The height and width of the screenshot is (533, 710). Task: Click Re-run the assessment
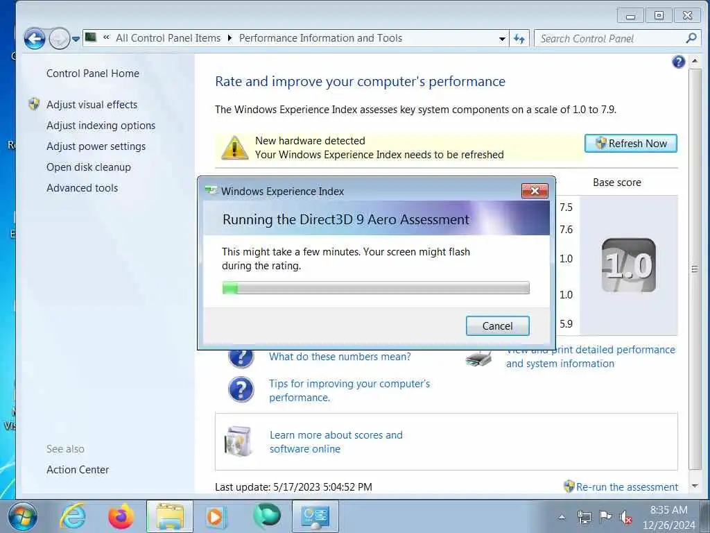[x=627, y=487]
